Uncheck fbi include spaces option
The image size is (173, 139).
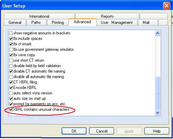(x=11, y=38)
